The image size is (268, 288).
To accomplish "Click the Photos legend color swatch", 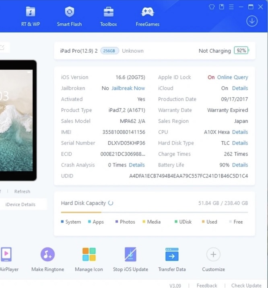I will [117, 222].
